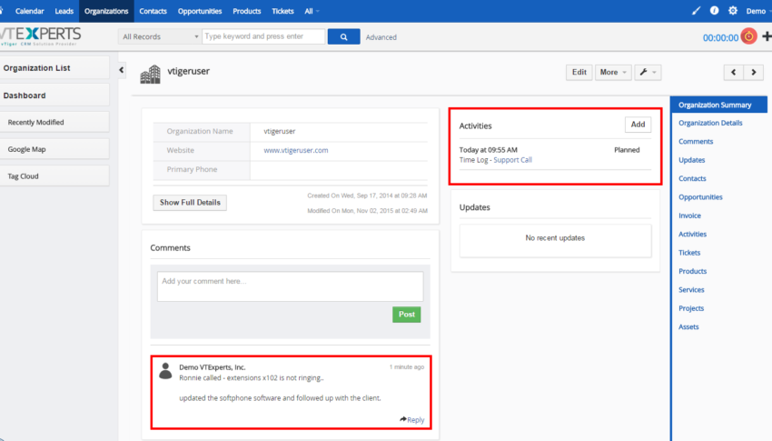
Task: Select Organization Summary in right panel
Action: [718, 105]
